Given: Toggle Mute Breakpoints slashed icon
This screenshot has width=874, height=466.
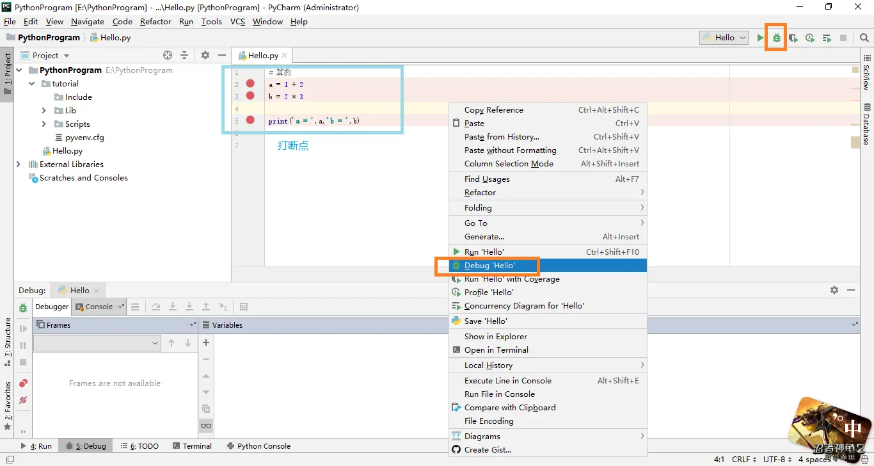Looking at the screenshot, I should click(x=23, y=399).
